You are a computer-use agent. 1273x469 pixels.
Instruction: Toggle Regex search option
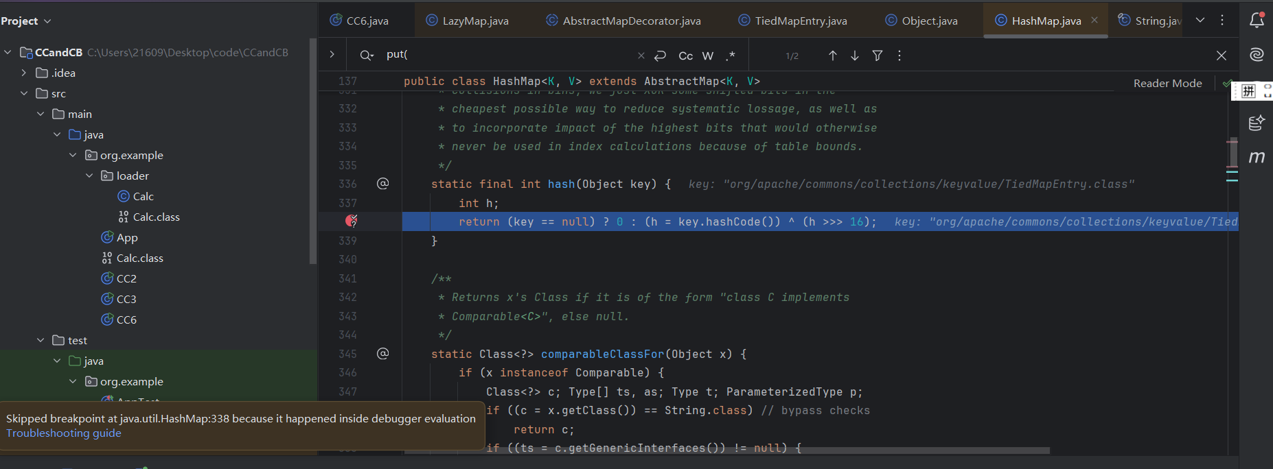[x=731, y=56]
